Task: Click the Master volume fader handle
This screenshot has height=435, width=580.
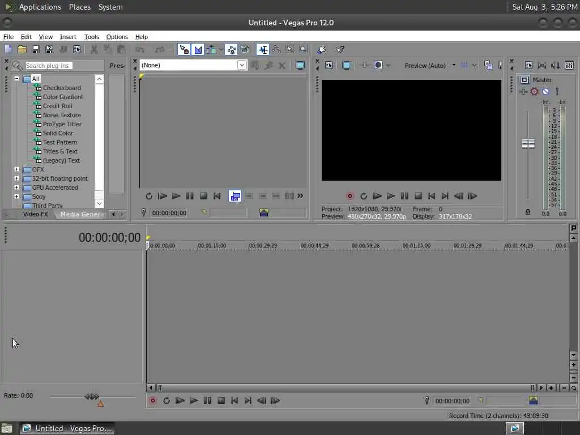Action: (528, 143)
